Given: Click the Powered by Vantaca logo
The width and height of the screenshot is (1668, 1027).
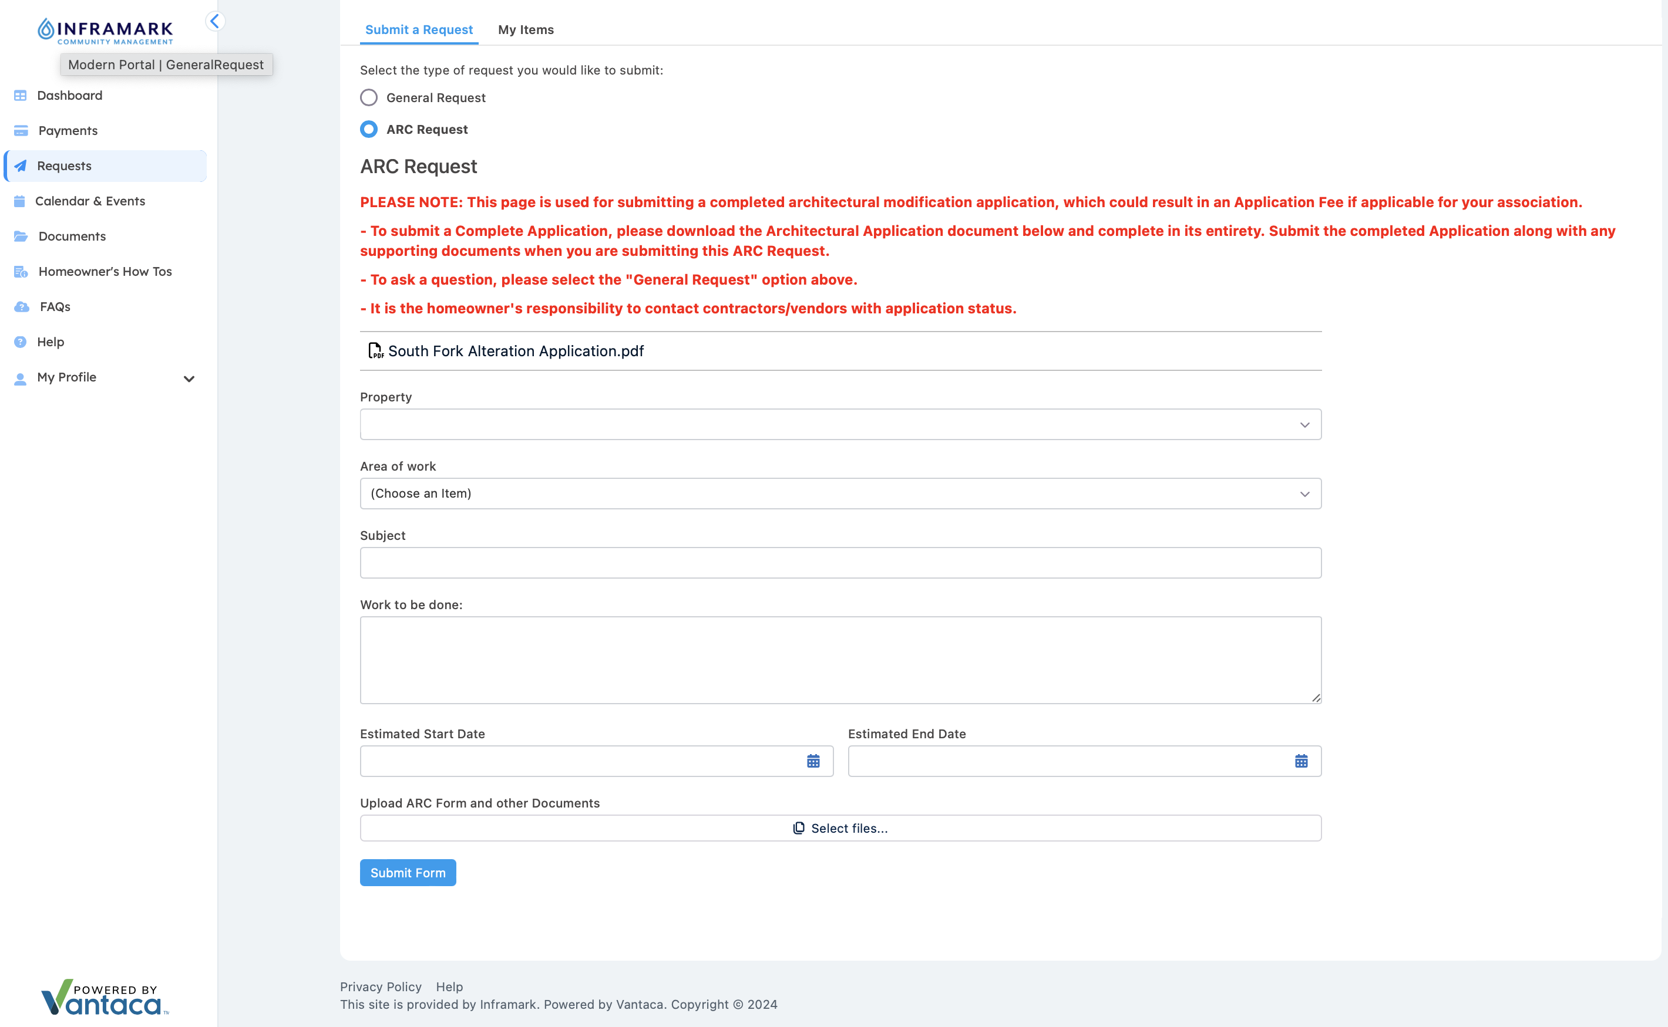Looking at the screenshot, I should tap(105, 997).
